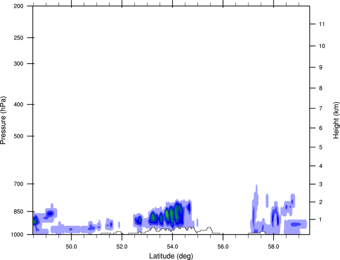Click the 50.0 latitude label

pyautogui.click(x=71, y=247)
